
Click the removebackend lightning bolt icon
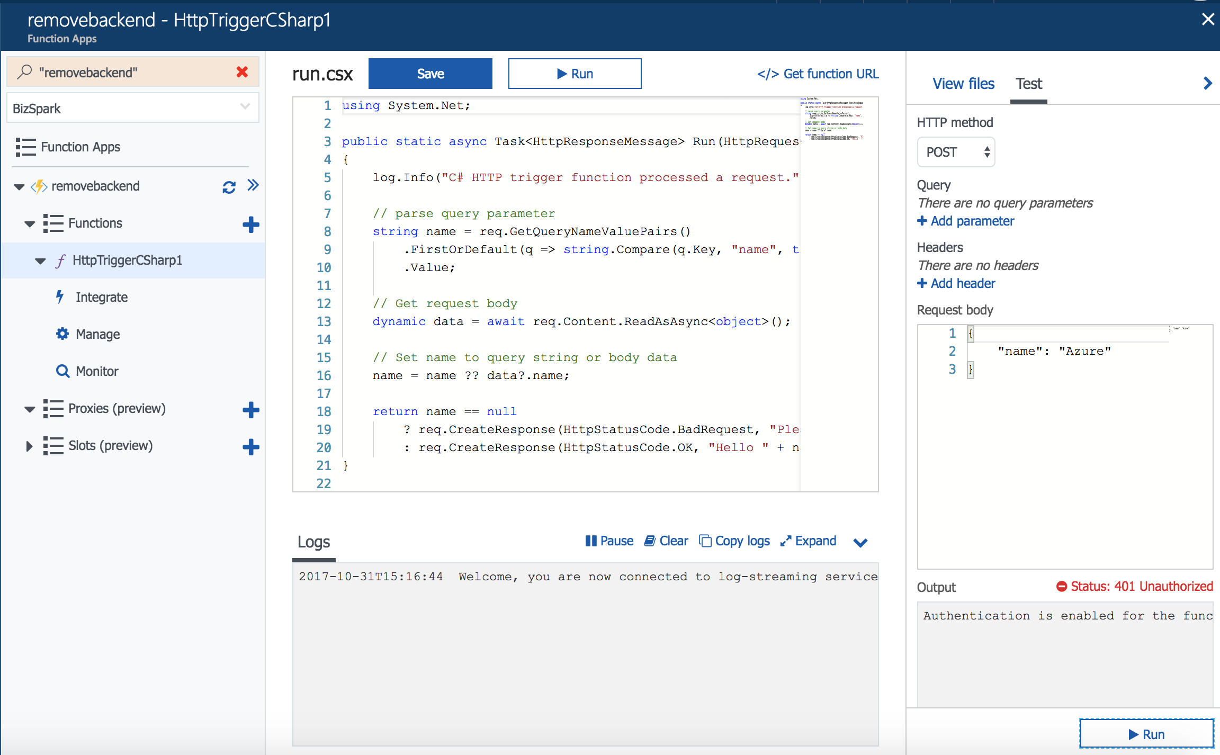pos(39,186)
